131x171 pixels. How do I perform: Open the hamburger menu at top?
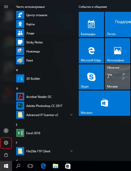coord(6,7)
